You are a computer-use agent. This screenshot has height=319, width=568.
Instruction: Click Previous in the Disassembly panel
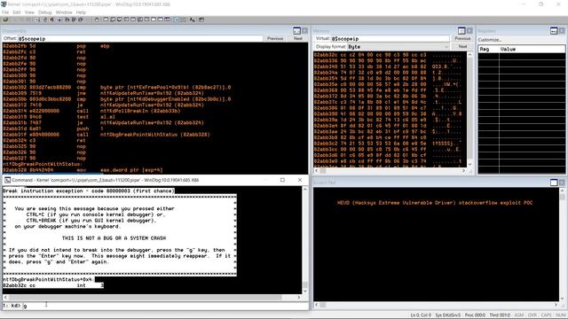(x=275, y=38)
